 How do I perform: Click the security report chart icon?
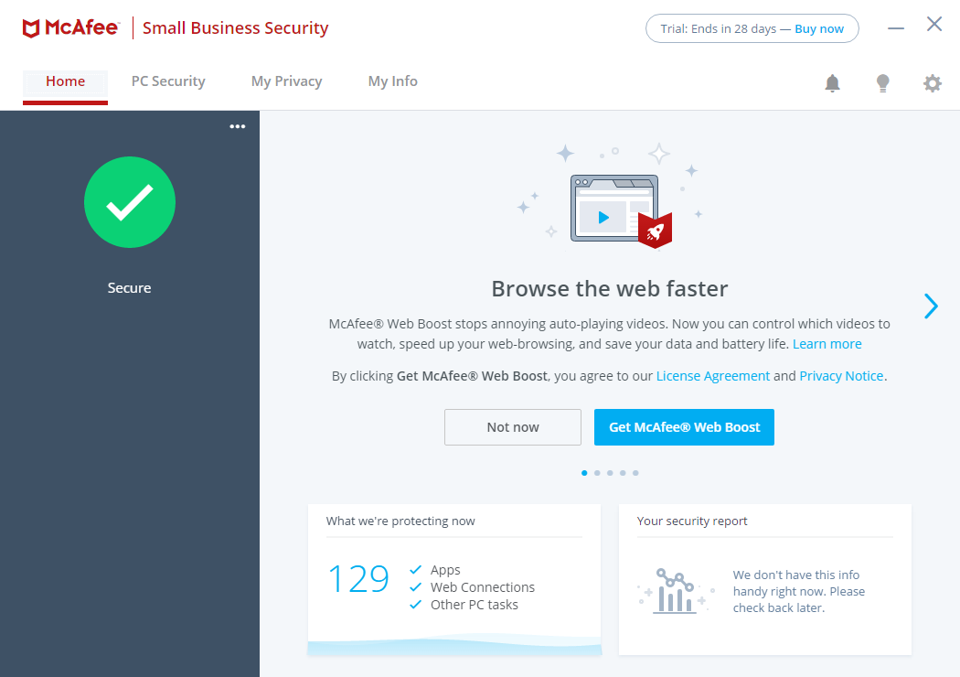675,591
